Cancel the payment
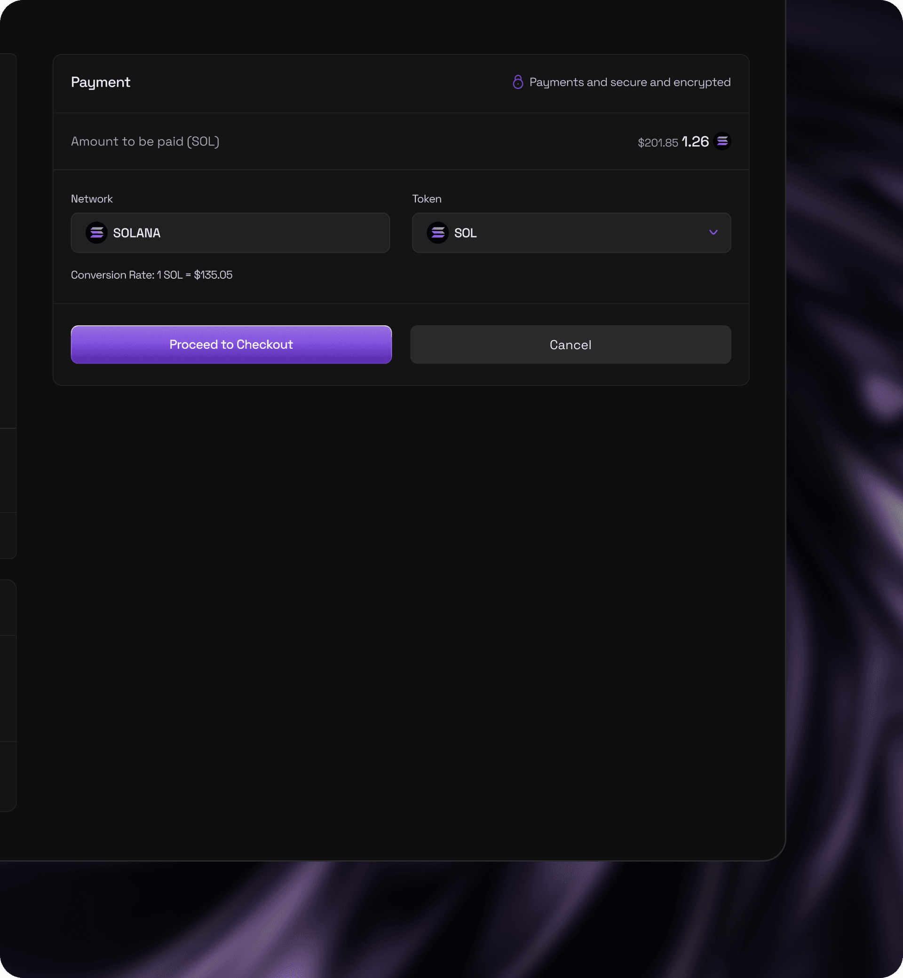The image size is (903, 978). 570,344
